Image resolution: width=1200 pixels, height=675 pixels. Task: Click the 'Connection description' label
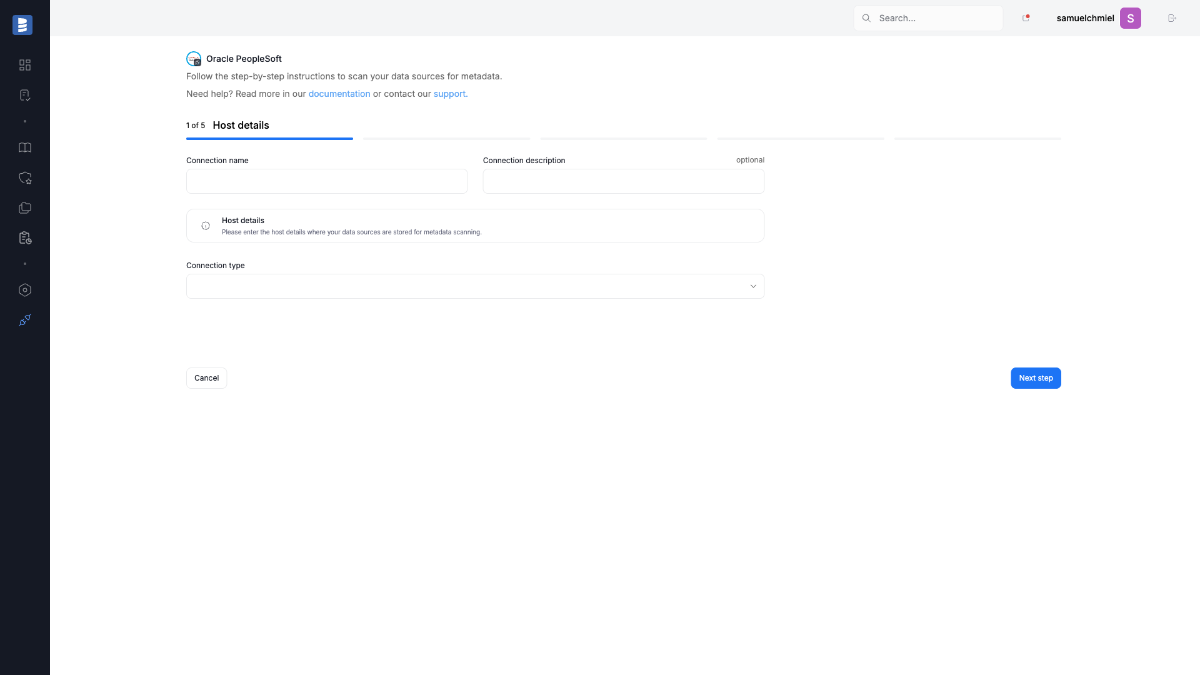pos(524,161)
